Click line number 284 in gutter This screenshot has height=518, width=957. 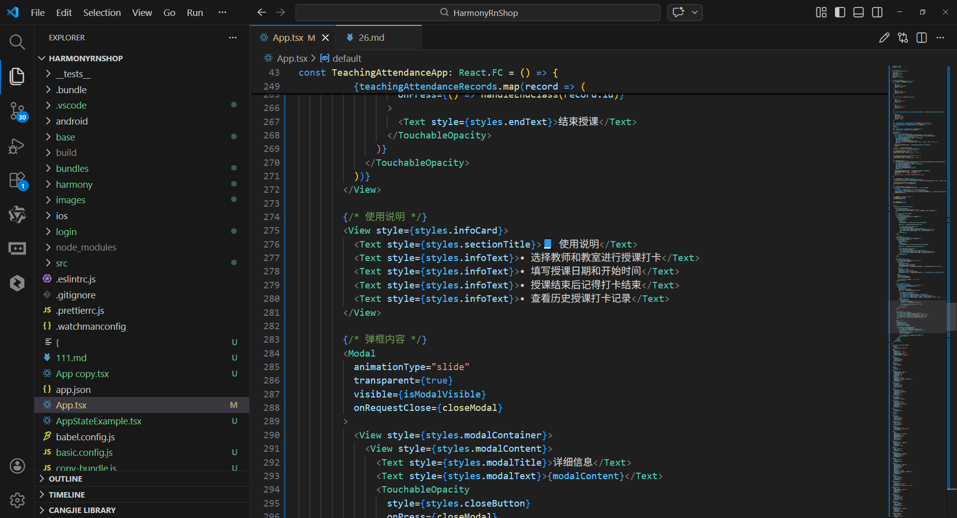[272, 354]
